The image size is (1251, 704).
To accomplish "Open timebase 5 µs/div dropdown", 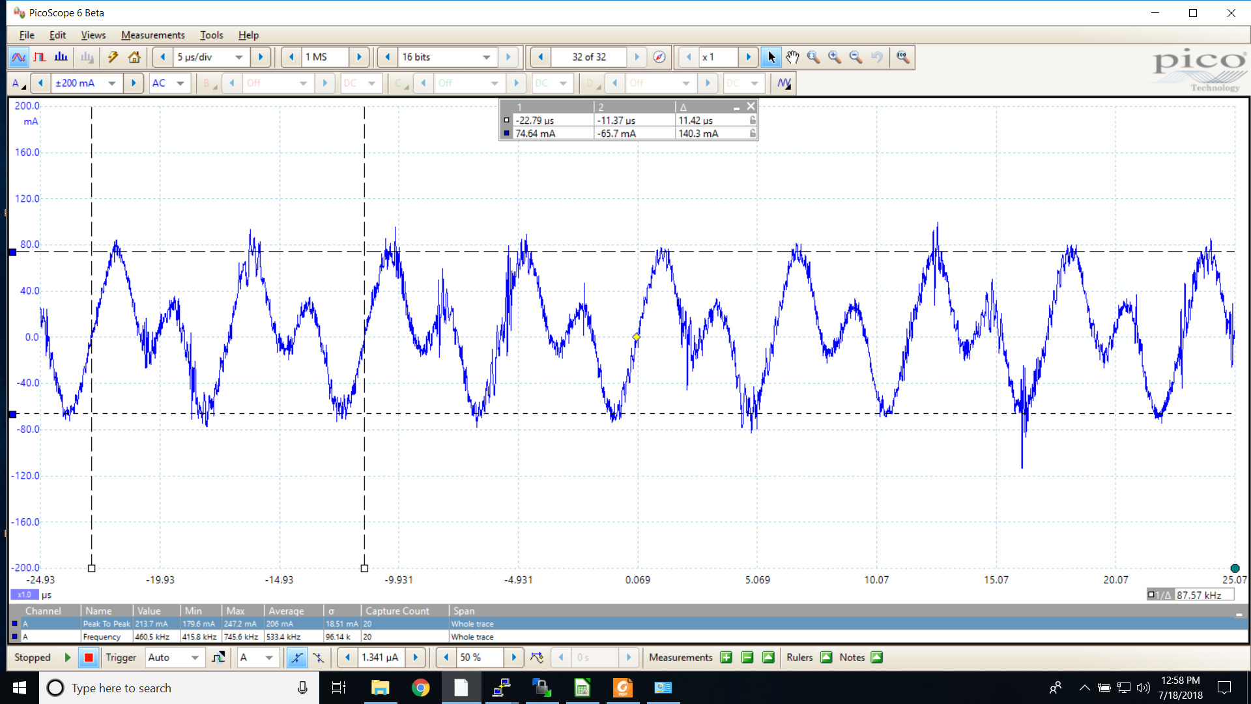I will (239, 57).
